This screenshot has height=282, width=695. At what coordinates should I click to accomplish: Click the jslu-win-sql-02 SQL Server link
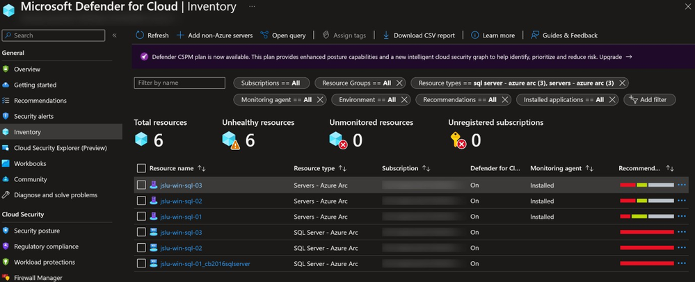point(182,248)
